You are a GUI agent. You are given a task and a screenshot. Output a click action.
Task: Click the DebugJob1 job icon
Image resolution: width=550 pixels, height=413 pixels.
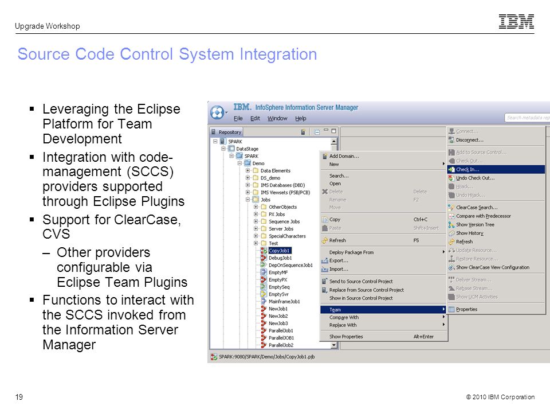tap(264, 258)
